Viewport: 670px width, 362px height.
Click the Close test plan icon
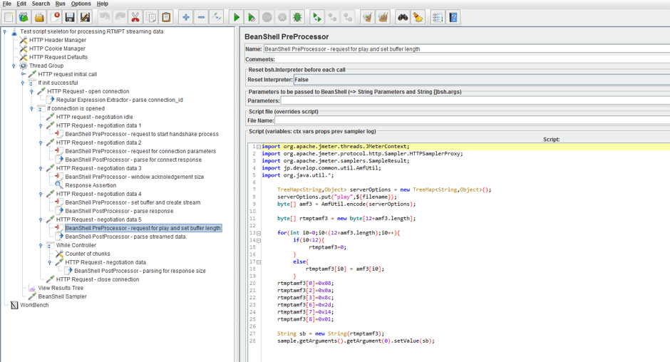[55, 18]
